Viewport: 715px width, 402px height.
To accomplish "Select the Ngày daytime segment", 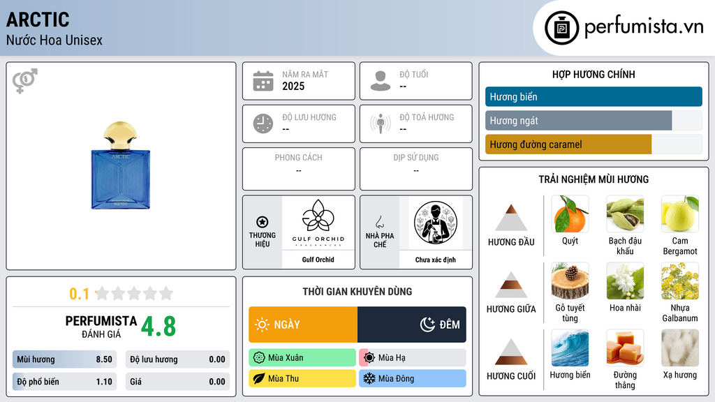I will [x=303, y=325].
